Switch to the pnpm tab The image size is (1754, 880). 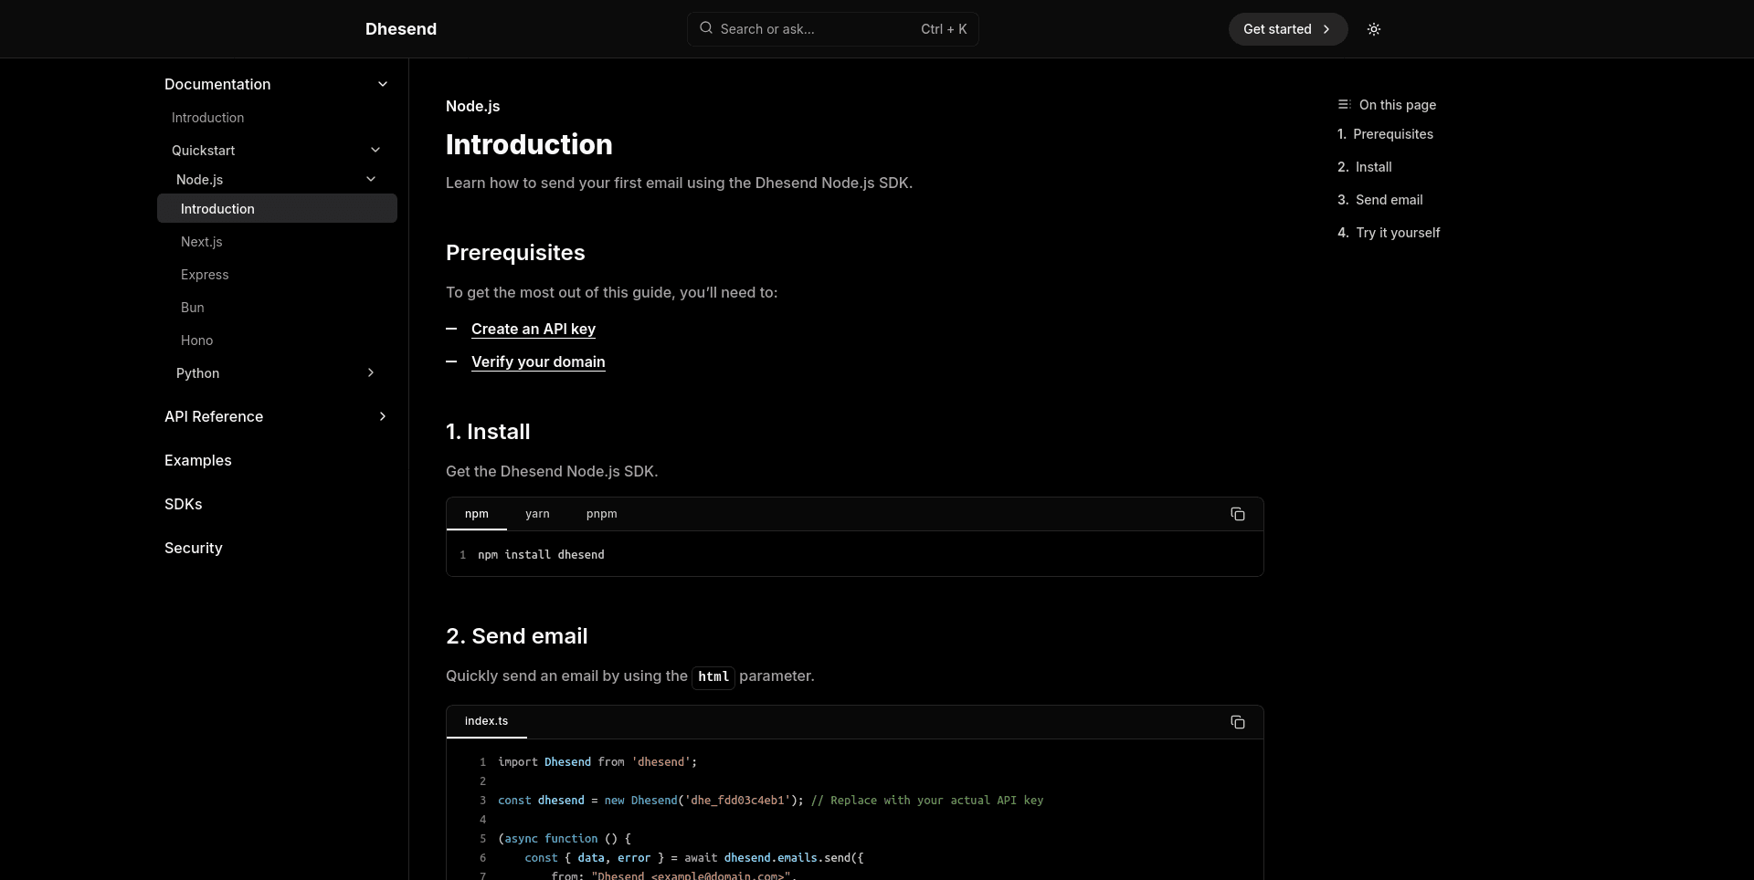point(602,514)
